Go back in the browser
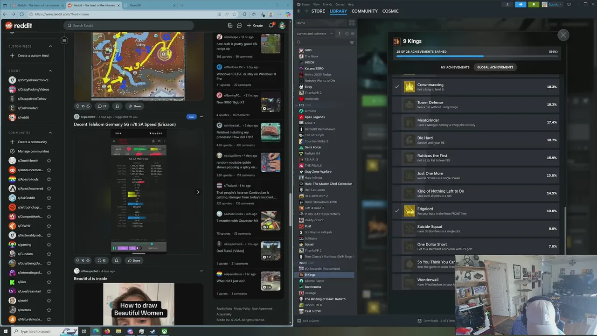Screen dimensions: 597x336 tap(5, 14)
